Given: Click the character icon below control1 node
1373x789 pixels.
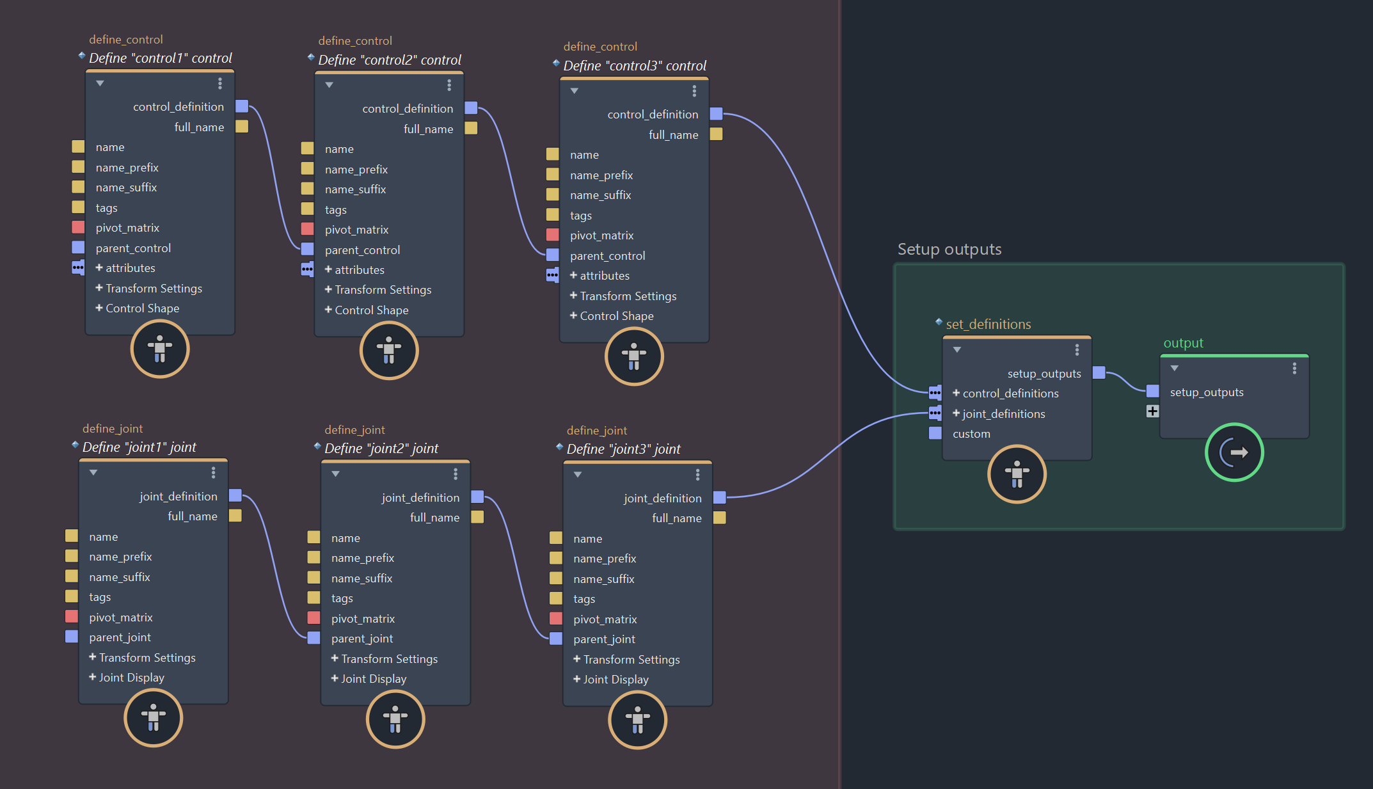Looking at the screenshot, I should coord(159,349).
